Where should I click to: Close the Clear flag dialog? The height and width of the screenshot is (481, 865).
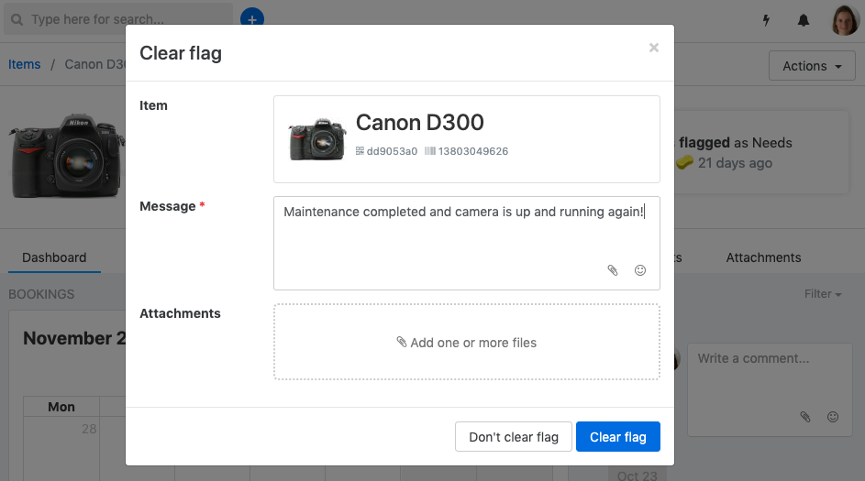654,48
